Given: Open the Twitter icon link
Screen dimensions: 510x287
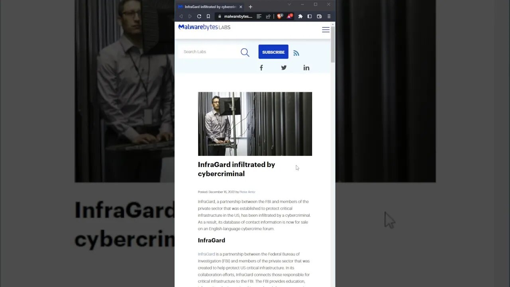Looking at the screenshot, I should click(284, 68).
